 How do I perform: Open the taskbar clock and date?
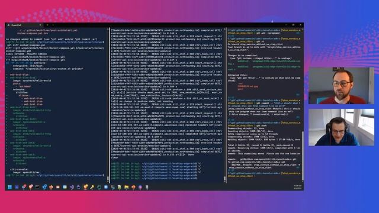tap(297, 187)
